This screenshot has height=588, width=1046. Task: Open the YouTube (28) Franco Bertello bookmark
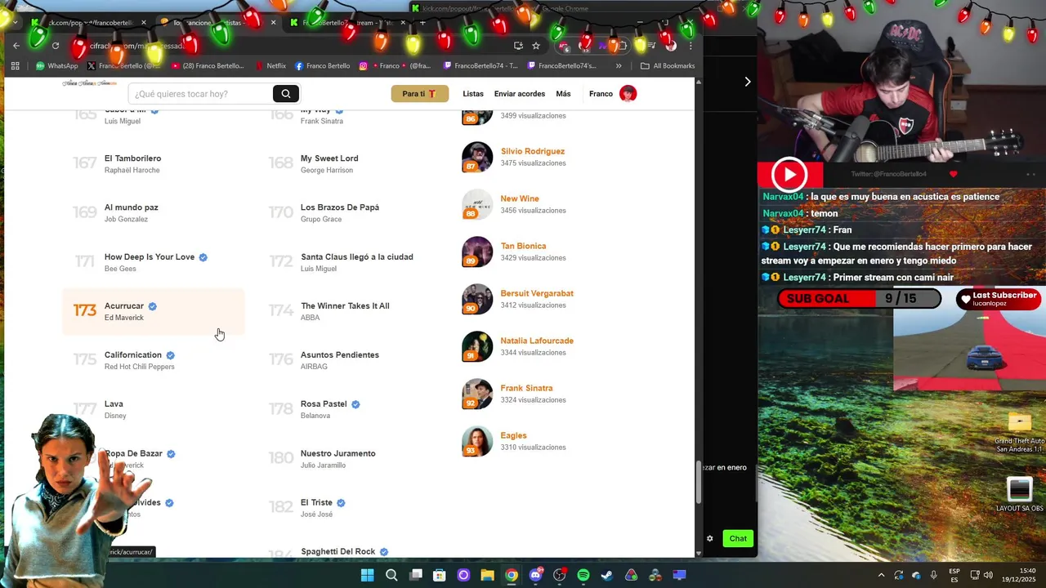click(206, 66)
